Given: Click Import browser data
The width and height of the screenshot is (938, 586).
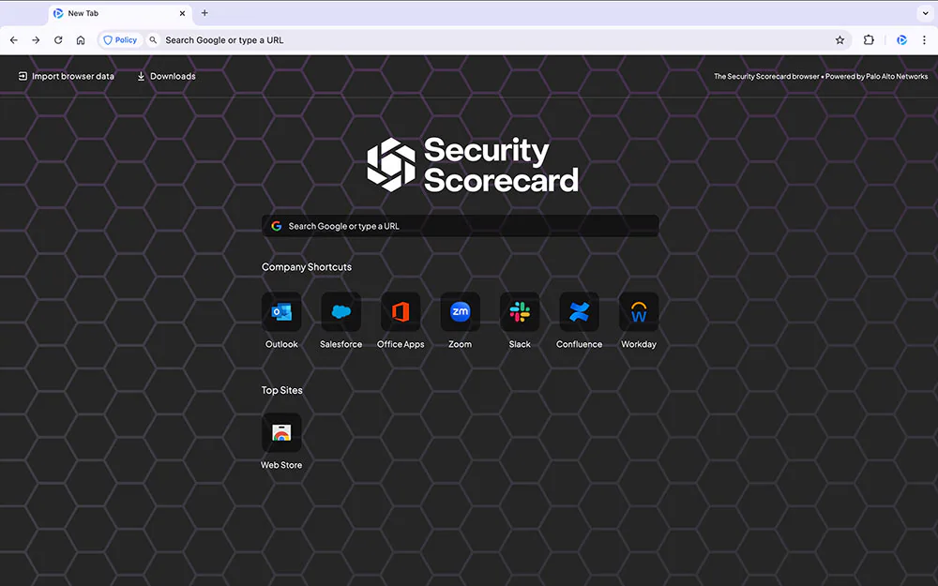Looking at the screenshot, I should pyautogui.click(x=66, y=76).
